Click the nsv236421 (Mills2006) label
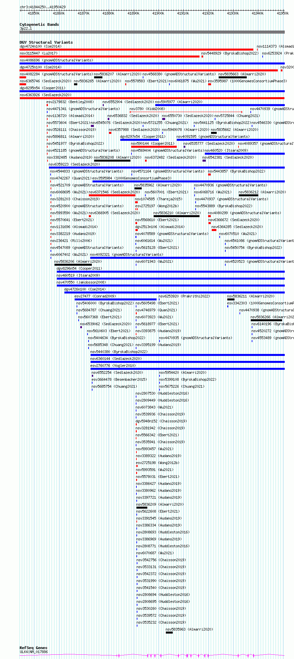 coord(71,241)
